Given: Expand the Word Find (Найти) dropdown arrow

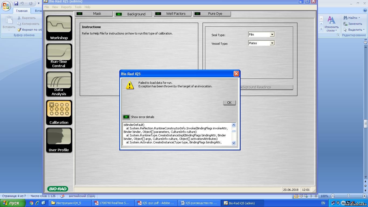Looking at the screenshot, I should coord(359,18).
